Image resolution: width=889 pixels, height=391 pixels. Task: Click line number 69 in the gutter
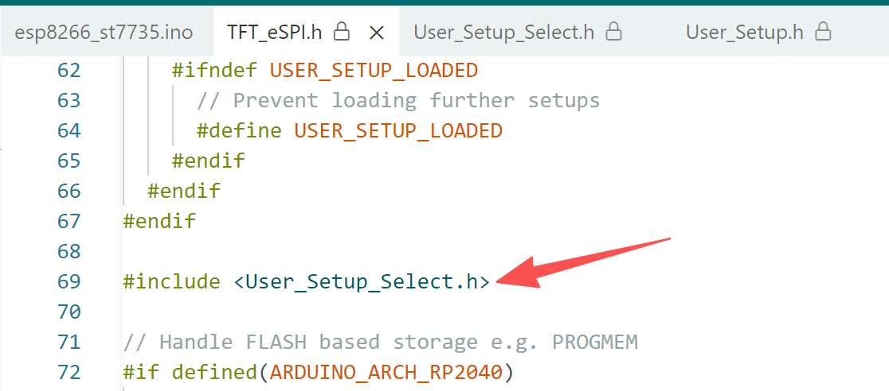pos(69,282)
